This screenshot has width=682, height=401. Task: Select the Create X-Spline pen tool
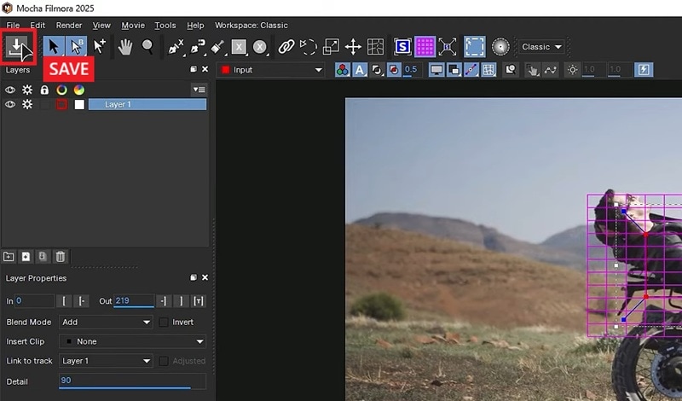click(x=176, y=47)
